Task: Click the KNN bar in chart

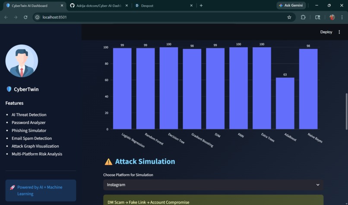Action: [239, 88]
